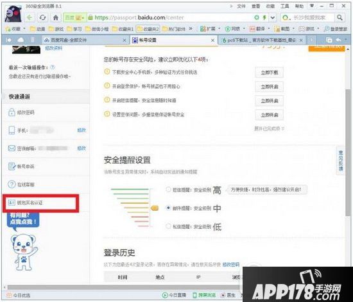Click the question mark icon beside 在线客服

coord(12,184)
